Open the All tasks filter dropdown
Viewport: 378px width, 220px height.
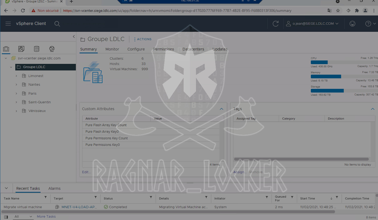point(23,217)
